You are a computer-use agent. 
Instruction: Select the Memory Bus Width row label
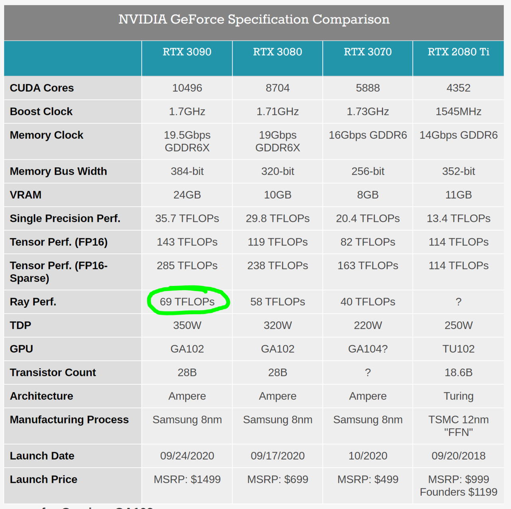point(58,171)
